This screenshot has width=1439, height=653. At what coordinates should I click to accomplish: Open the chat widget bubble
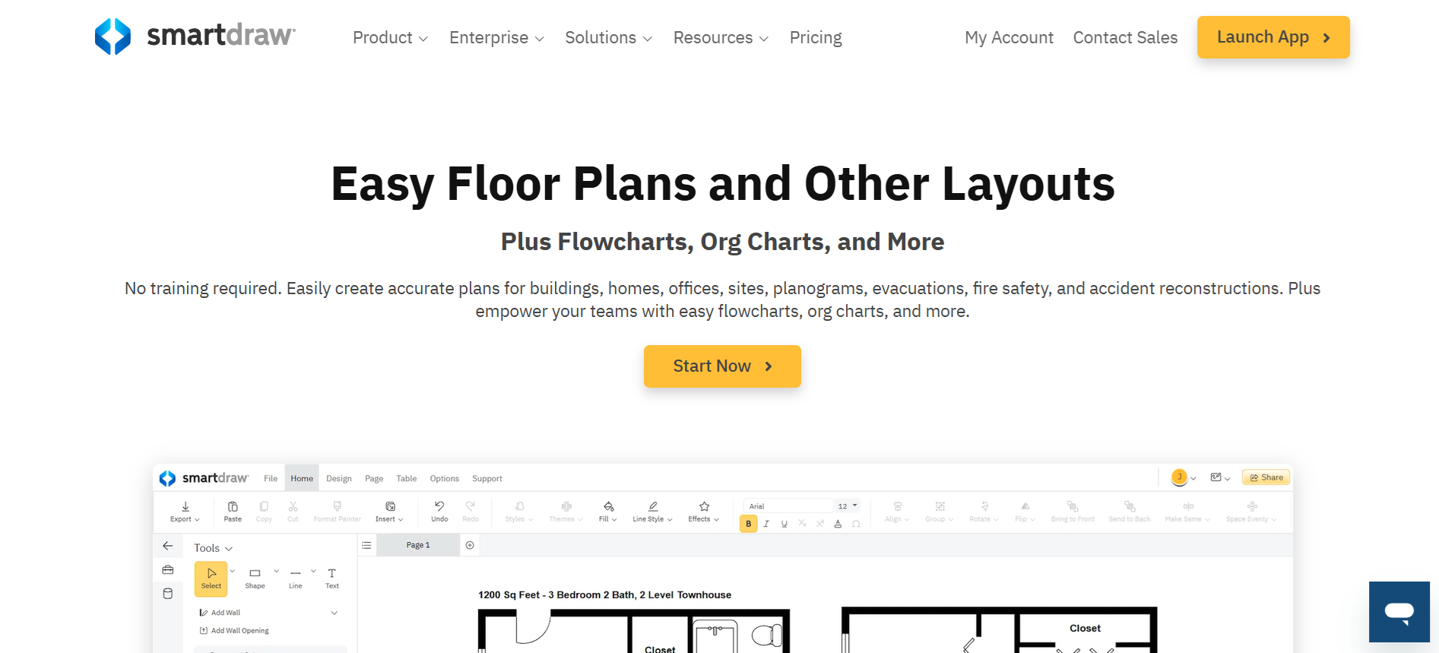(x=1399, y=611)
